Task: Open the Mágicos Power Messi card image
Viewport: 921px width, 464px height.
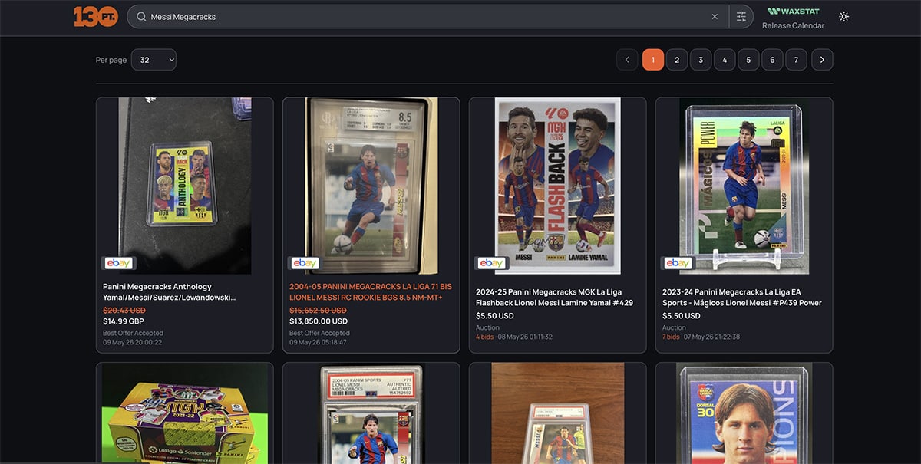Action: (x=744, y=186)
